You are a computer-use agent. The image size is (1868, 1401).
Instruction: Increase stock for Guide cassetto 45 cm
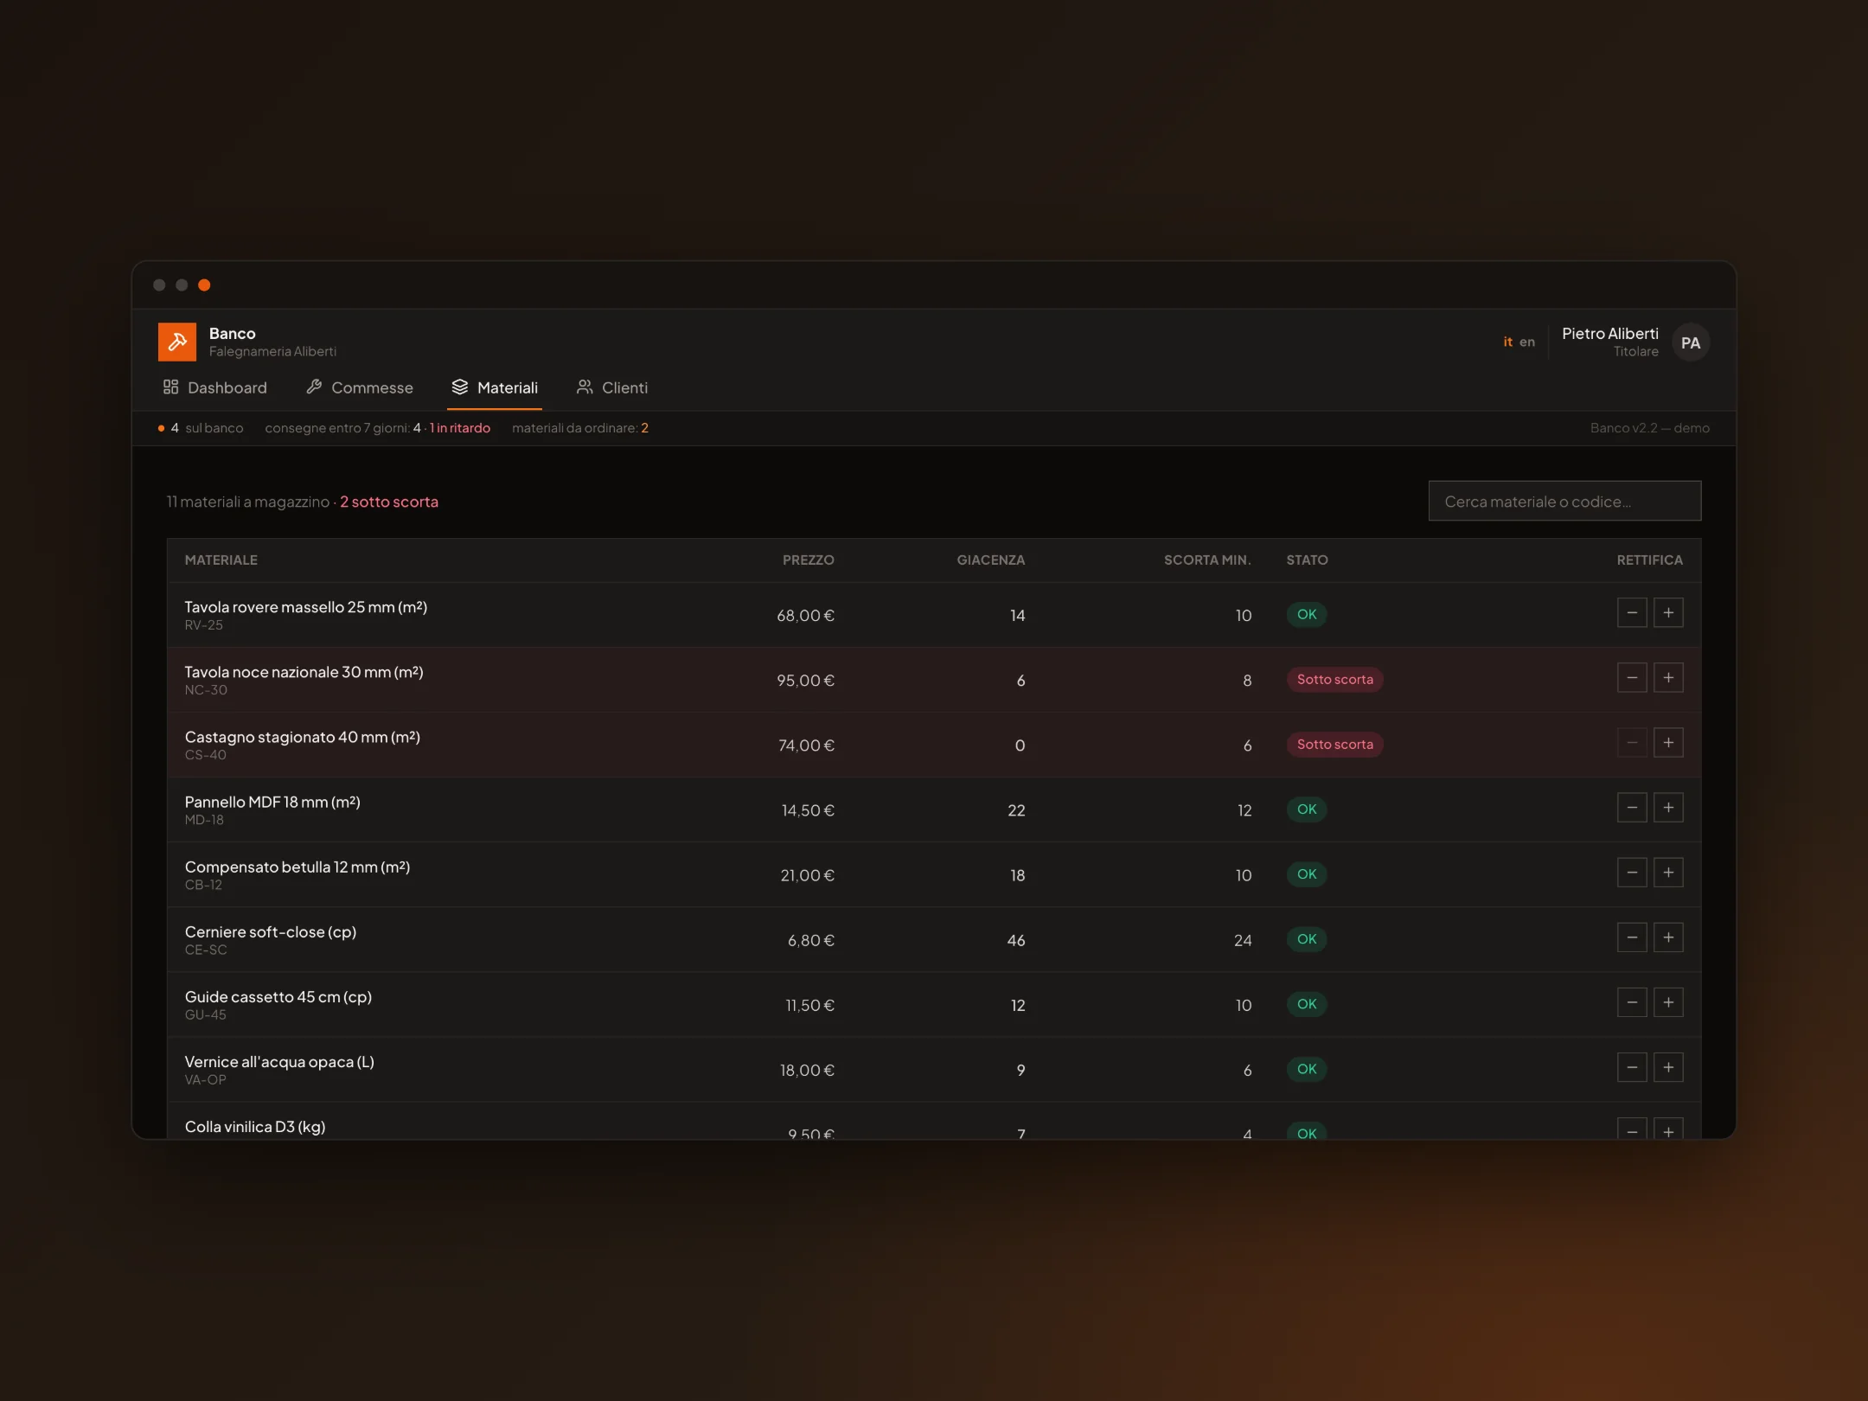(x=1668, y=1002)
